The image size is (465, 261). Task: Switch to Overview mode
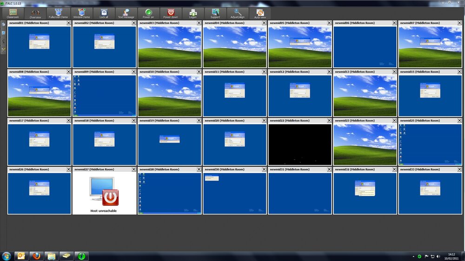(35, 13)
